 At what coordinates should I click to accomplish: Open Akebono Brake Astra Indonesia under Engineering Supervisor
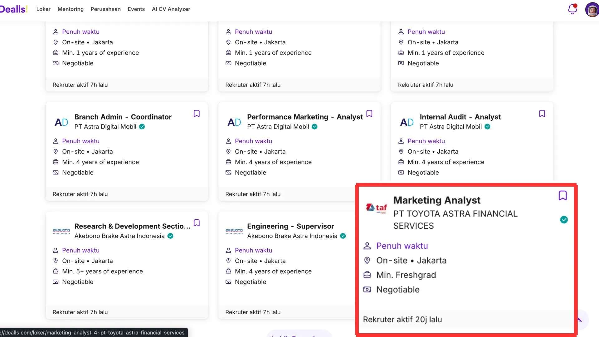click(x=292, y=236)
